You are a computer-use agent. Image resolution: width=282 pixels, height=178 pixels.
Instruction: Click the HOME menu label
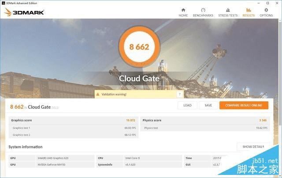click(183, 15)
